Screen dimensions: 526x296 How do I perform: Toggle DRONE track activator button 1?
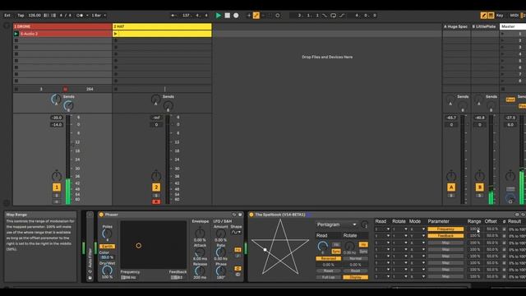(x=57, y=187)
